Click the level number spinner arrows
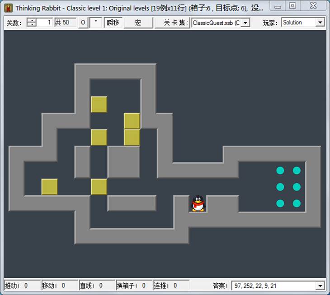This screenshot has height=295, width=330. pyautogui.click(x=31, y=23)
